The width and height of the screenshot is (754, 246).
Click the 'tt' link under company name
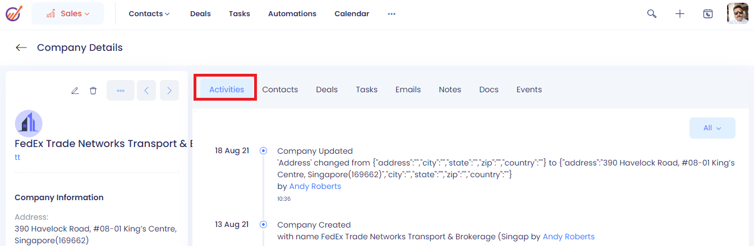tap(17, 157)
